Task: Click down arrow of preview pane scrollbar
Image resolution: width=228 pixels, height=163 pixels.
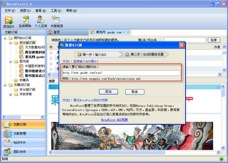Action: coord(223,148)
